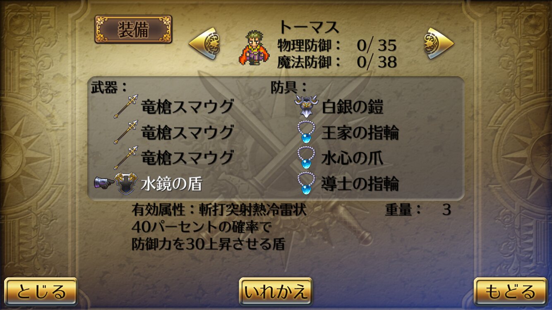The width and height of the screenshot is (552, 310).
Task: Tap the とじる close button
Action: (41, 291)
